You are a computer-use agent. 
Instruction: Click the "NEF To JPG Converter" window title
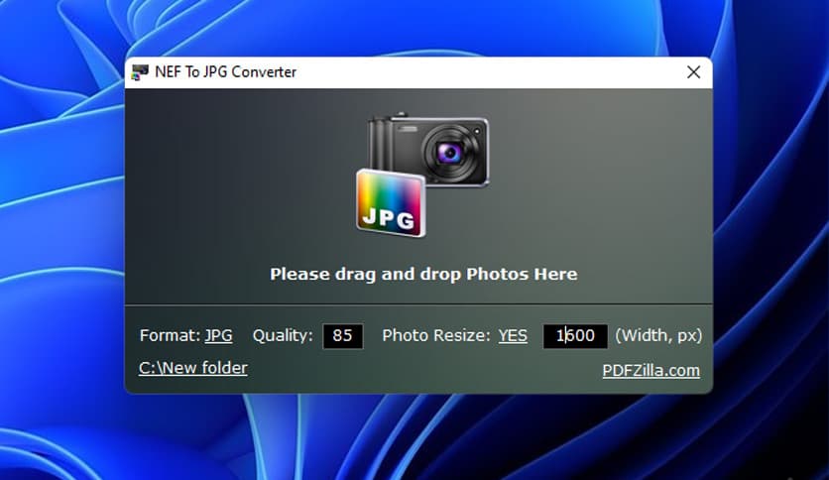click(225, 72)
